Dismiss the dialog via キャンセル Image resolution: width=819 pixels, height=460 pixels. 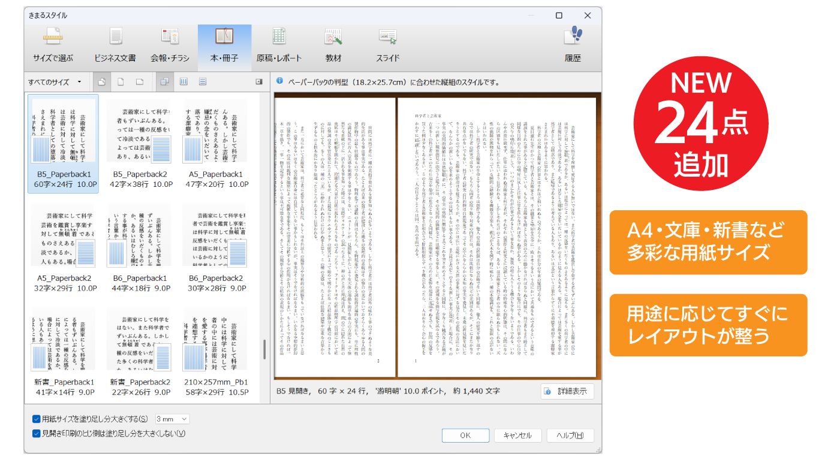tap(517, 435)
